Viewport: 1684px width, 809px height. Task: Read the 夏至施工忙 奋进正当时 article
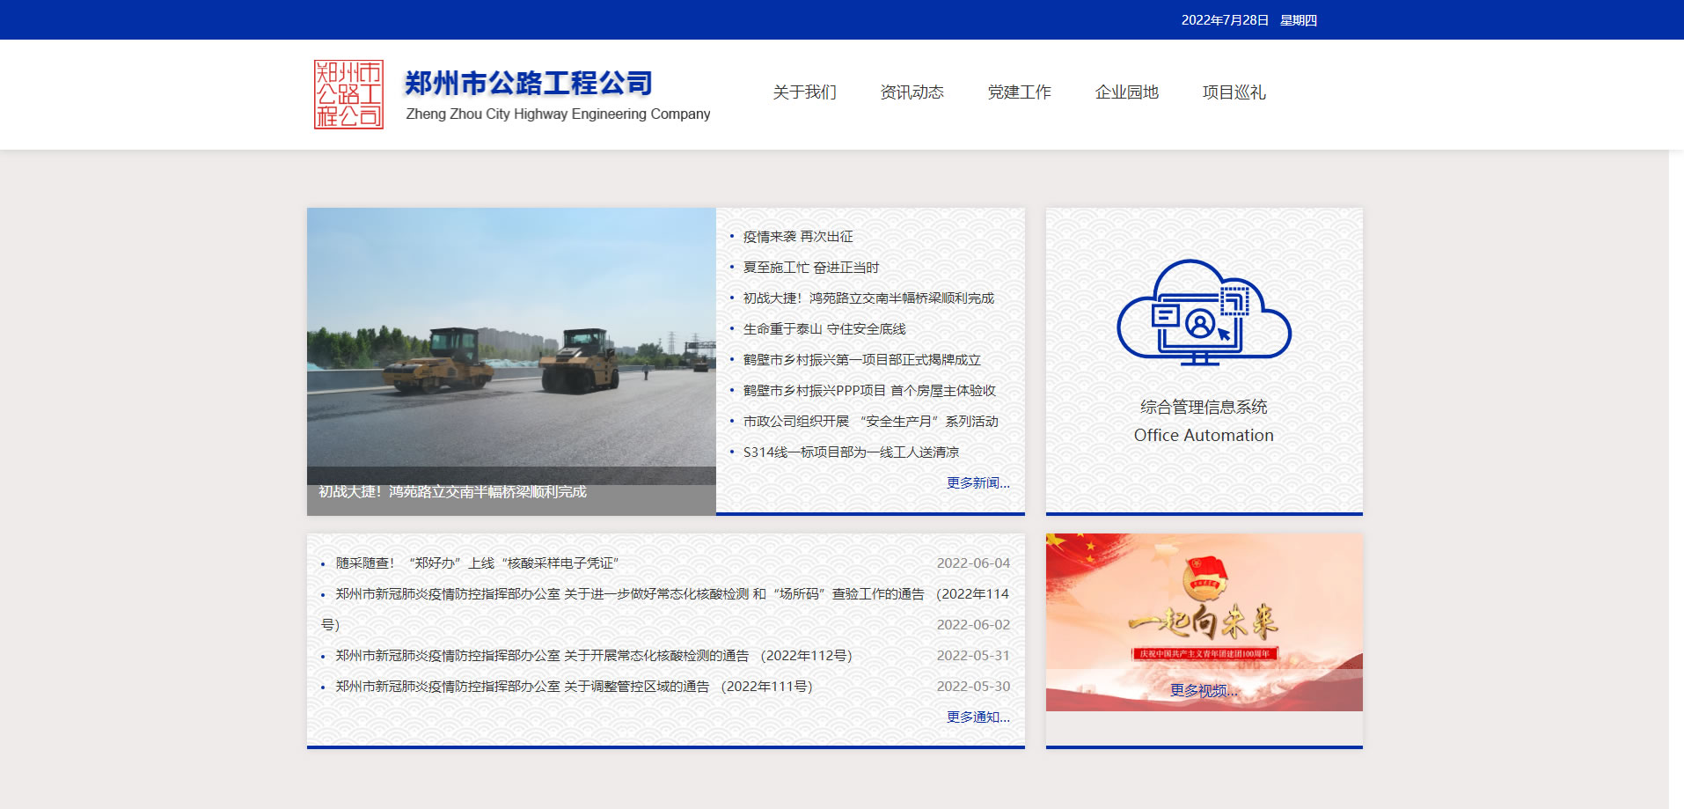[809, 267]
